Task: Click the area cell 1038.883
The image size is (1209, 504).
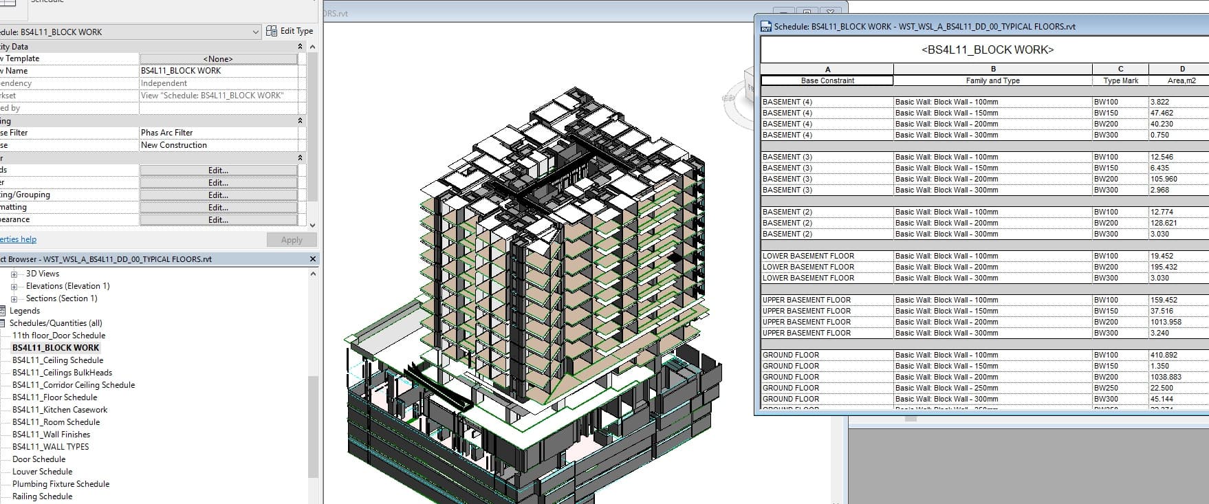Action: (1179, 377)
